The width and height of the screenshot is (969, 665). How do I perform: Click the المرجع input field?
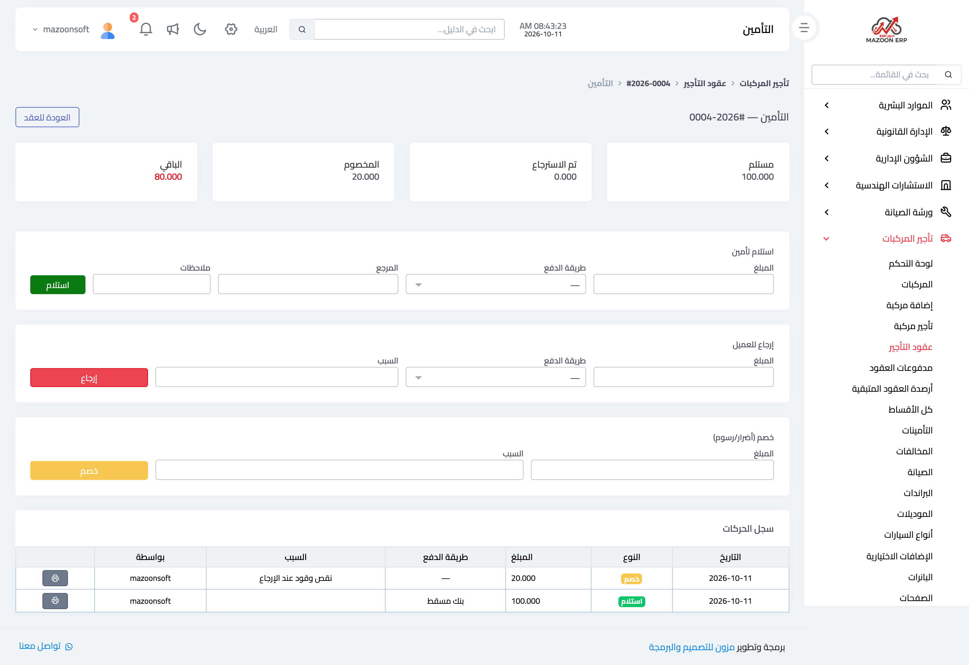[x=308, y=284]
